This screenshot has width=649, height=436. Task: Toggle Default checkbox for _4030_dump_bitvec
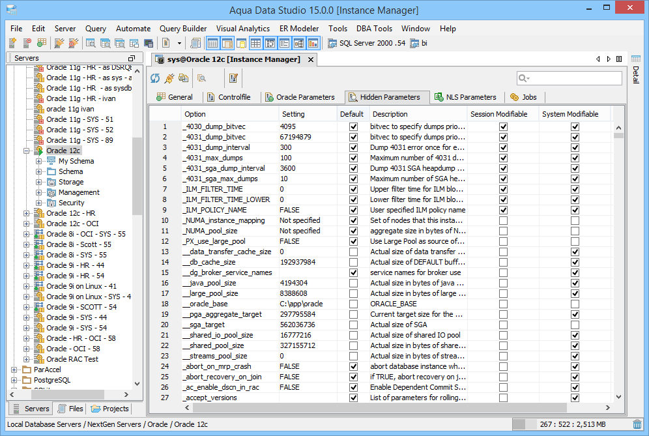[353, 126]
